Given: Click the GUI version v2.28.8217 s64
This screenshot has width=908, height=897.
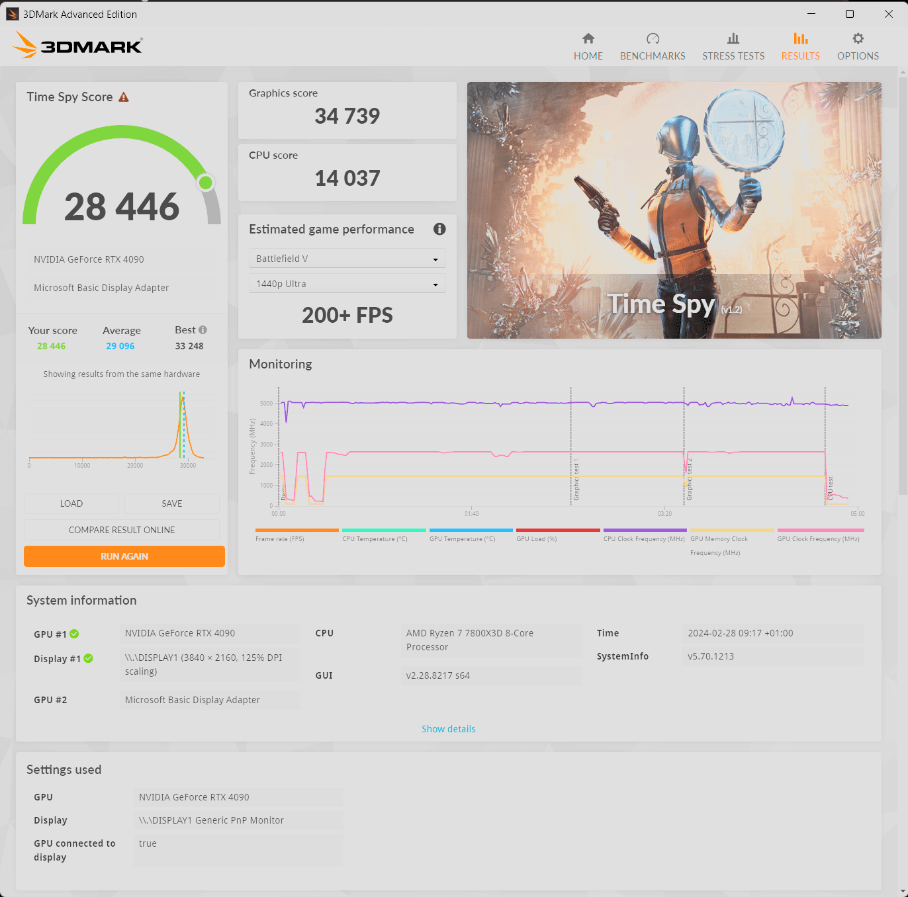Looking at the screenshot, I should click(491, 675).
